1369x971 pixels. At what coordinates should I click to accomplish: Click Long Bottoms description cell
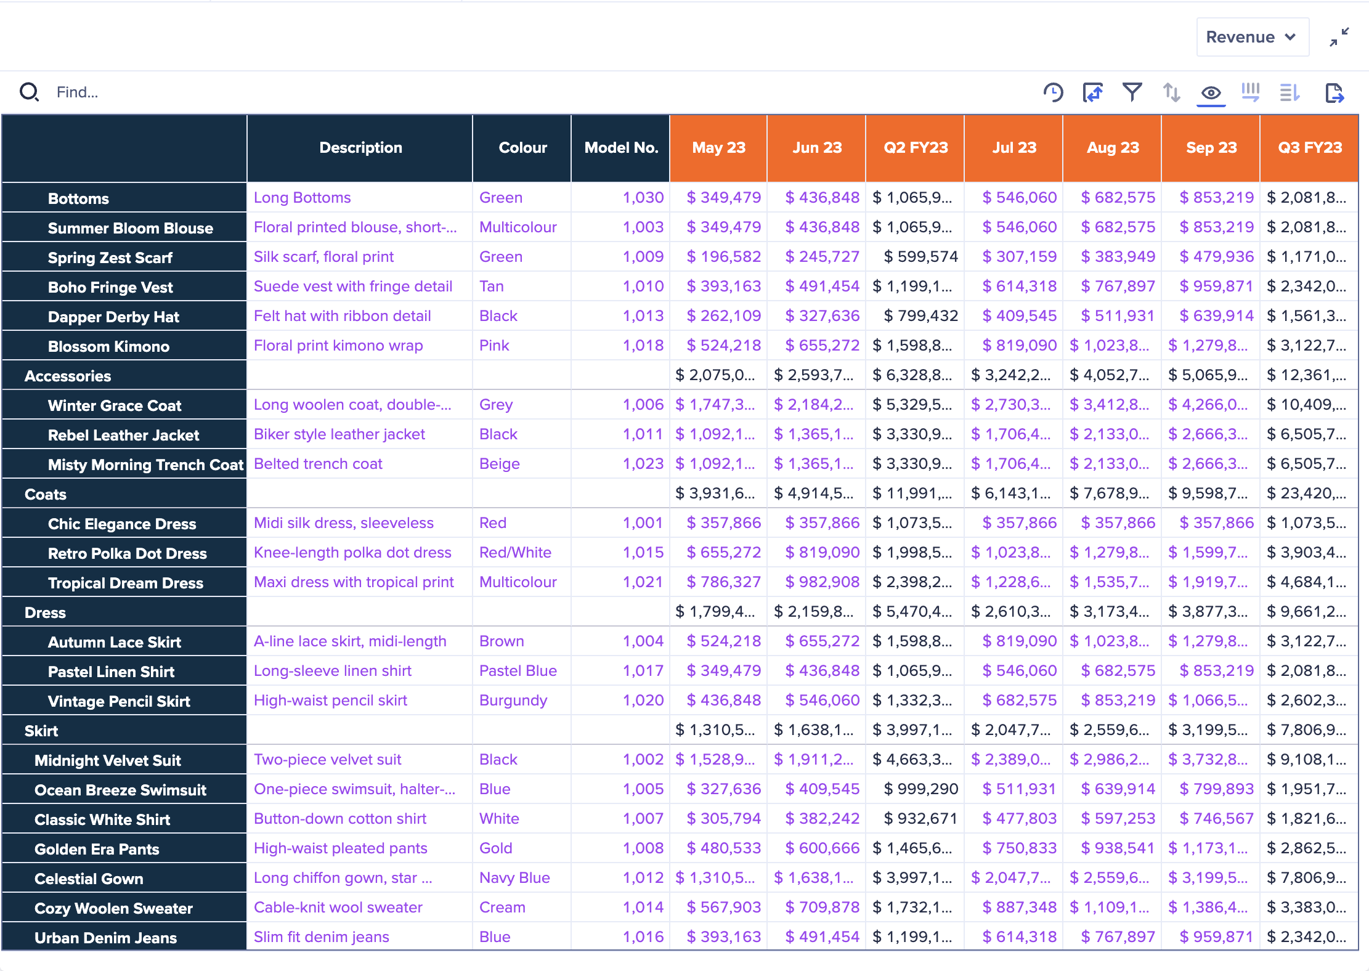pyautogui.click(x=302, y=198)
